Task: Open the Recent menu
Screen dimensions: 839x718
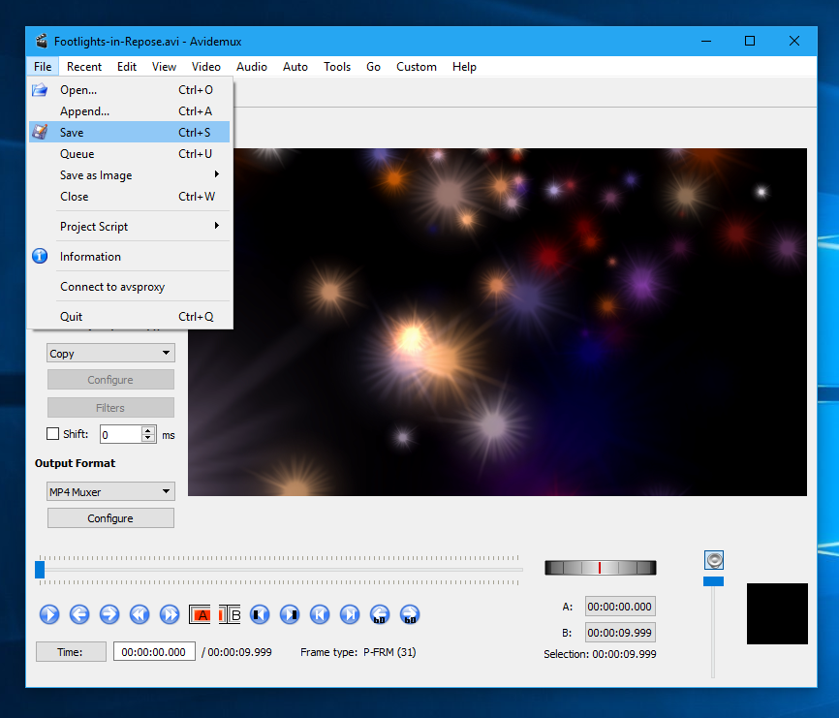Action: click(x=84, y=66)
